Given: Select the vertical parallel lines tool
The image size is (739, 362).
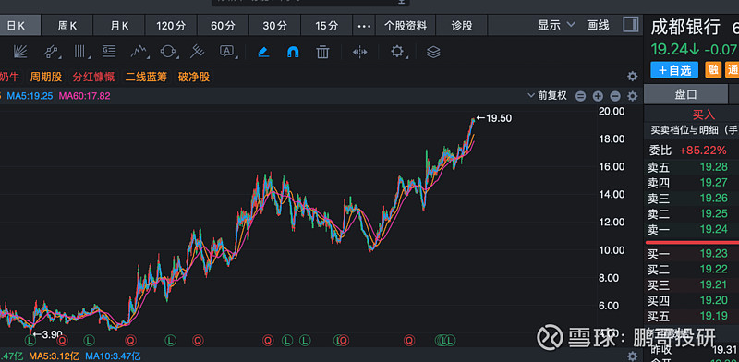Looking at the screenshot, I should (x=80, y=52).
